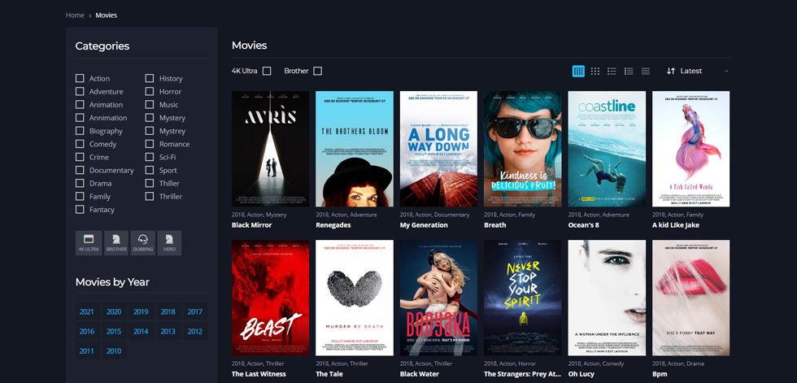Check the Adventure category checkbox
Viewport: 797px width, 383px height.
click(80, 91)
